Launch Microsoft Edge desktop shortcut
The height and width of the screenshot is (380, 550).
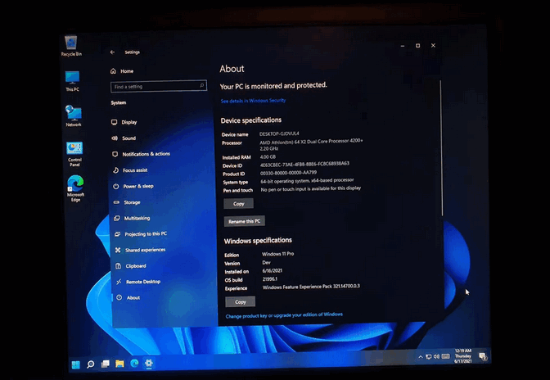point(75,188)
